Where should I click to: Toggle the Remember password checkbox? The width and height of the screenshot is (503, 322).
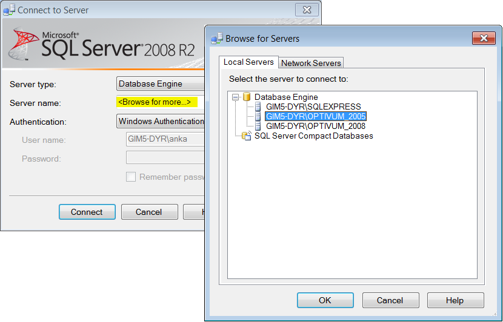coord(130,177)
